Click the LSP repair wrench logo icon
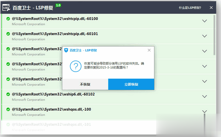Image resolution: width=221 pixels, height=137 pixels. tap(6, 7)
